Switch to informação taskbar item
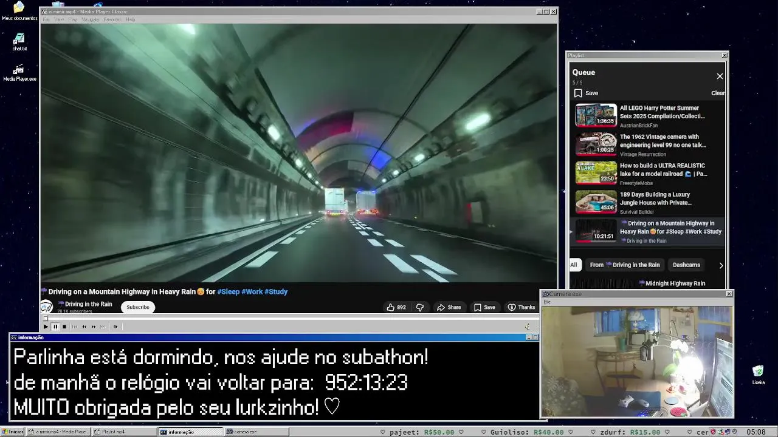Image resolution: width=778 pixels, height=437 pixels. click(190, 432)
